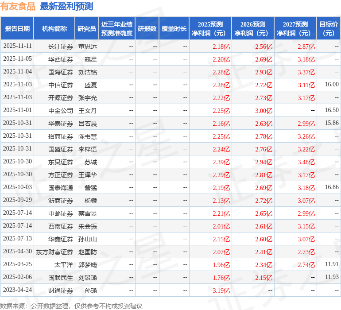Click the 最新盈利预测 heading
The image size is (341, 310).
[x=66, y=6]
